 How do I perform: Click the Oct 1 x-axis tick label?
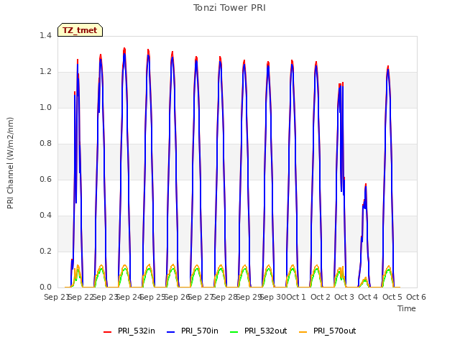click(x=296, y=297)
